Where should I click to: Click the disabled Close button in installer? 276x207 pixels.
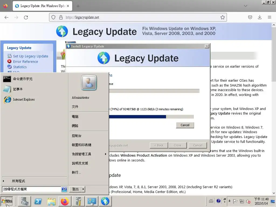(177, 145)
